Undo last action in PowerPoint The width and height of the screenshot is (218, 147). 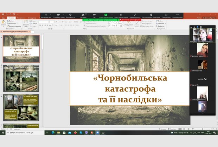(7, 14)
